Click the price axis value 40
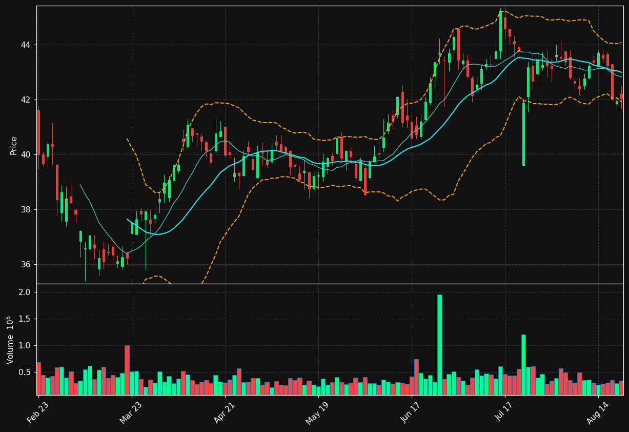This screenshot has width=629, height=432. [x=26, y=155]
